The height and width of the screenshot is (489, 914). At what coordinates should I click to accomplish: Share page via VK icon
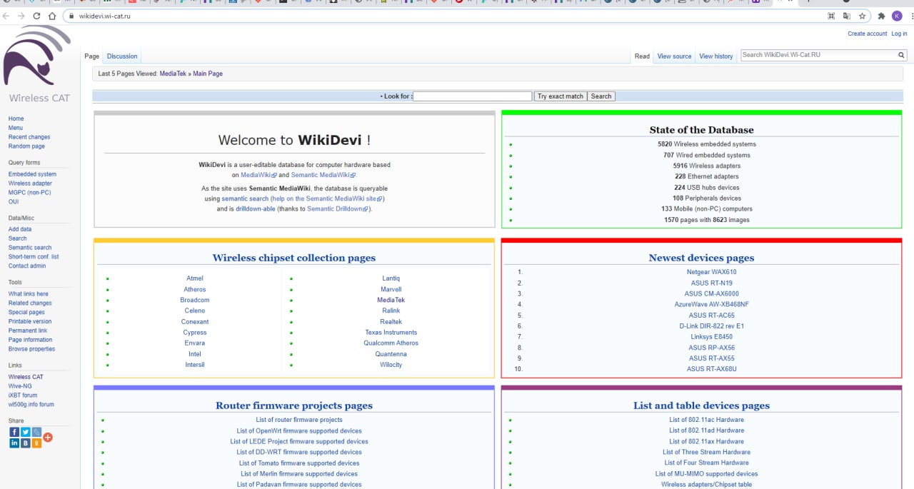26,443
